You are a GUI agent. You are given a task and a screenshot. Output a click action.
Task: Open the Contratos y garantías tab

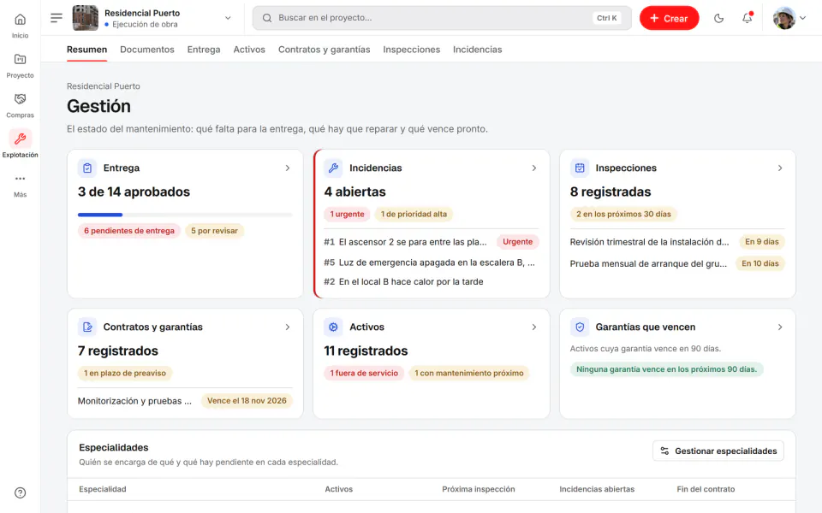click(x=324, y=50)
